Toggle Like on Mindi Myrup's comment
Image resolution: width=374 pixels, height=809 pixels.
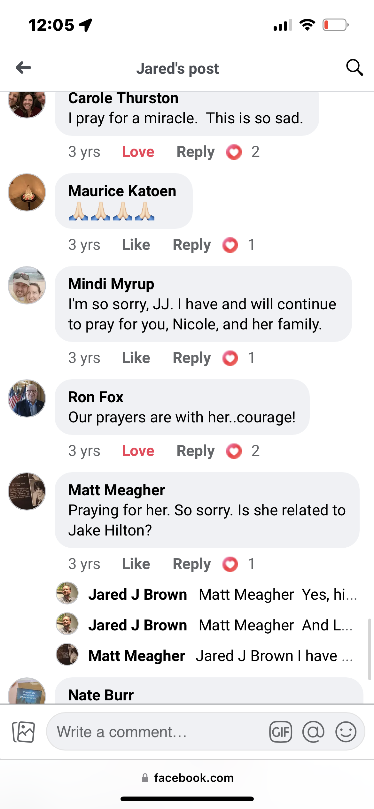pyautogui.click(x=136, y=358)
